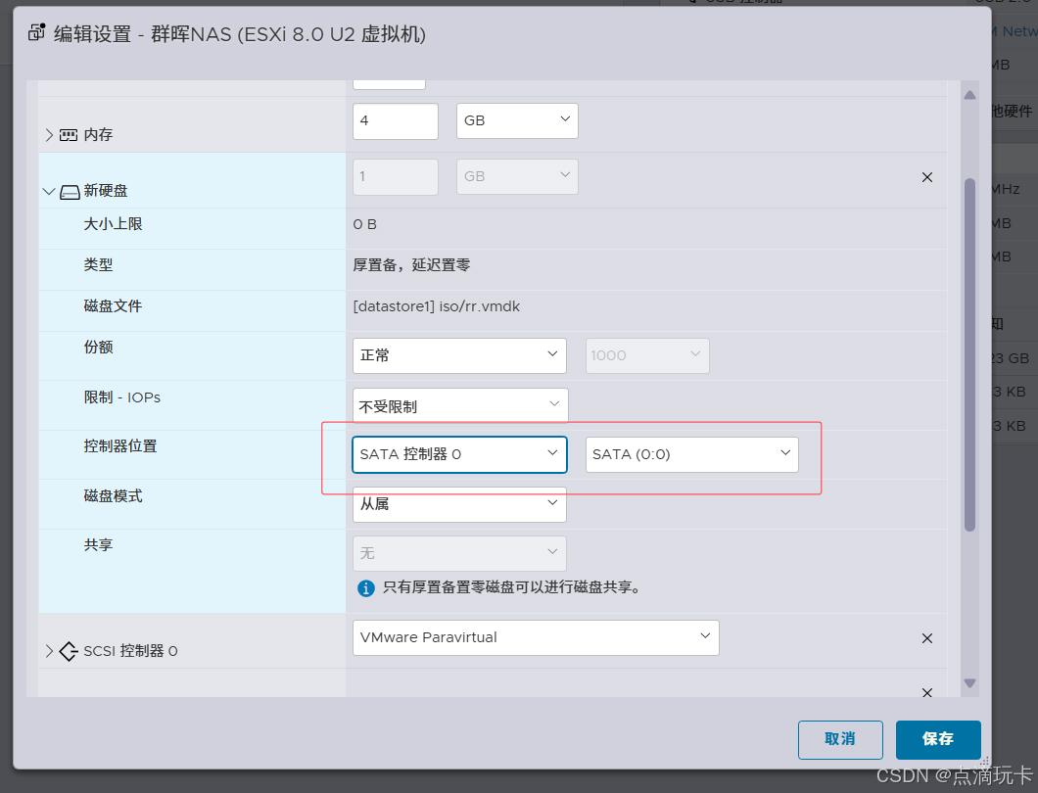Image resolution: width=1038 pixels, height=793 pixels.
Task: Open the SATA 控制器 0 dropdown
Action: click(x=459, y=454)
